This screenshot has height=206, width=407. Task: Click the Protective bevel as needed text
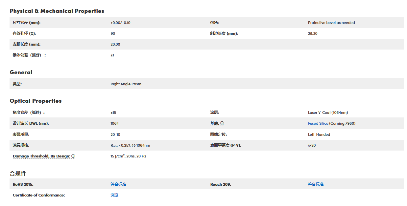click(331, 23)
